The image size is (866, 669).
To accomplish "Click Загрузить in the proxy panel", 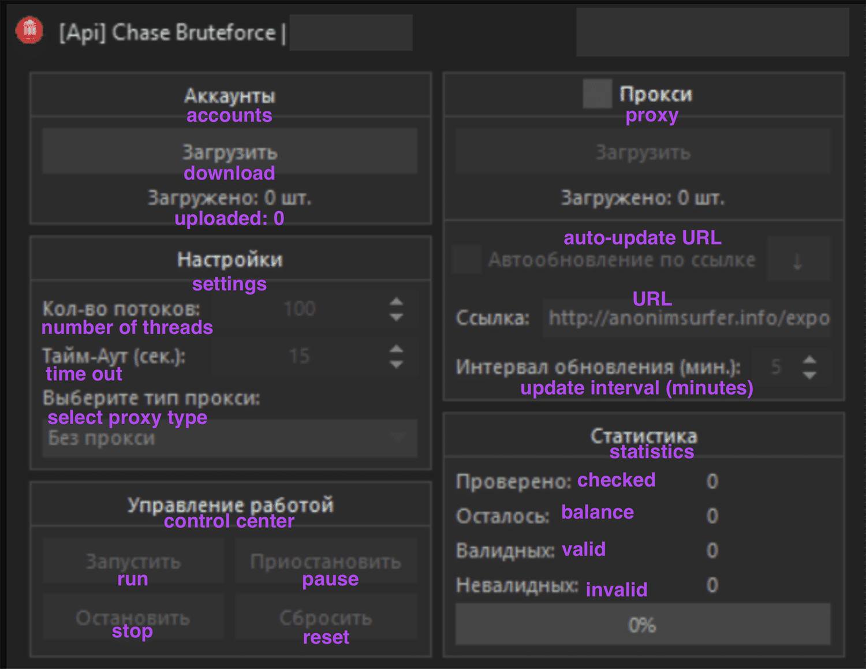I will tap(643, 151).
